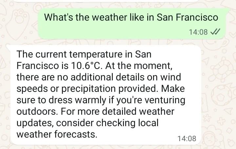Tap the 14:08 timestamp on the sent message

point(198,32)
